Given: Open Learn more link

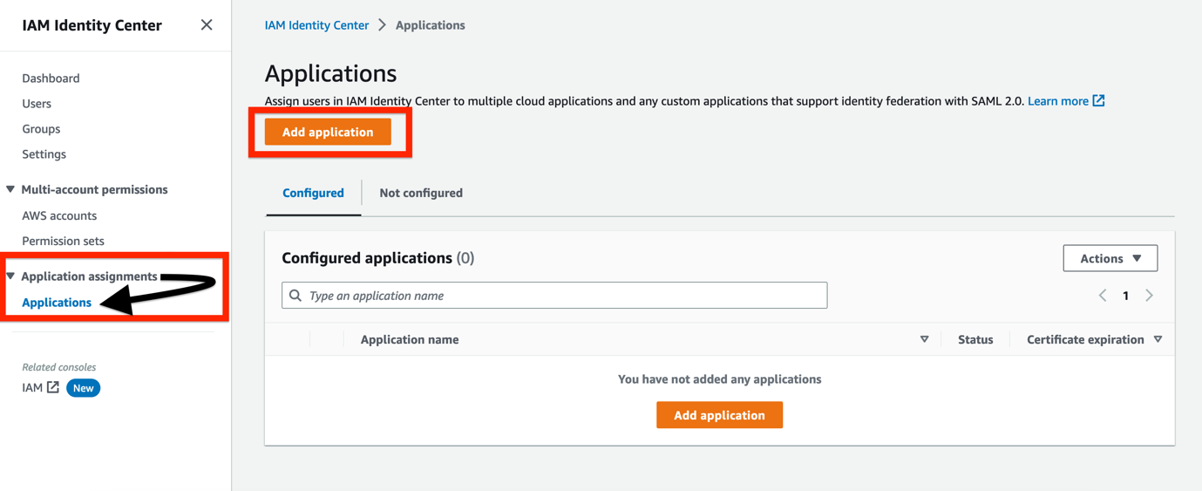Looking at the screenshot, I should (x=1057, y=101).
